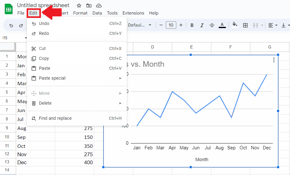Select column E header
Image resolution: width=290 pixels, height=175 pixels.
tap(191, 47)
